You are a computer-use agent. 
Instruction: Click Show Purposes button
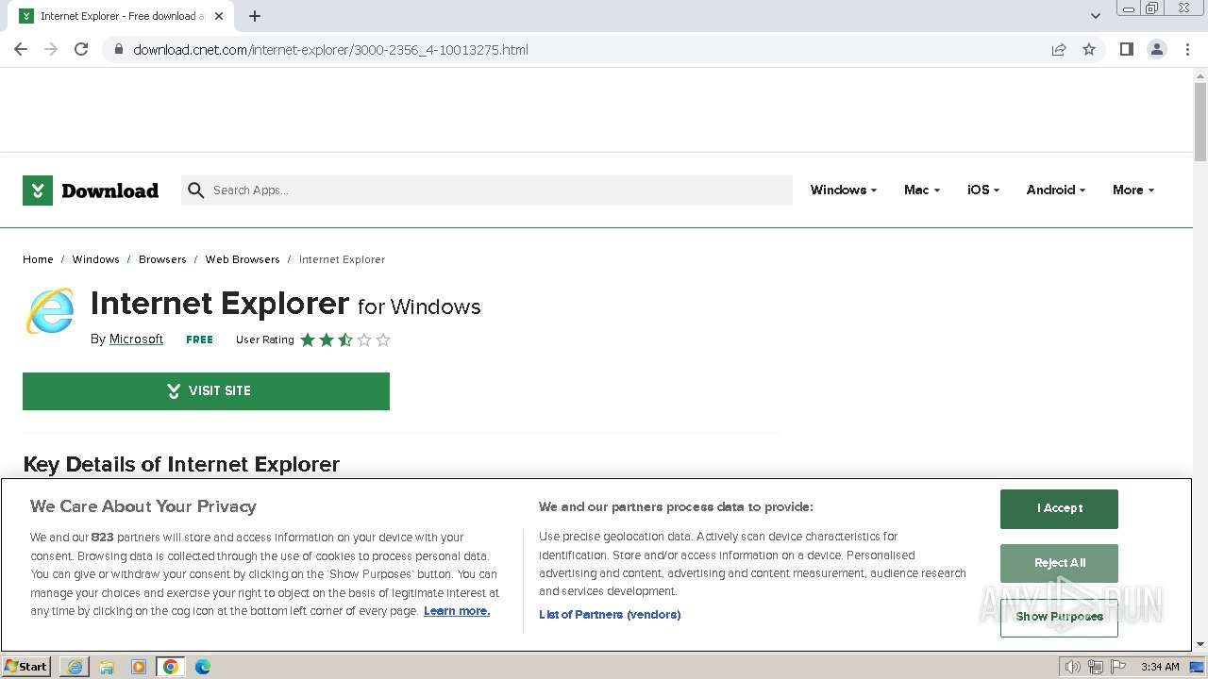(x=1059, y=617)
